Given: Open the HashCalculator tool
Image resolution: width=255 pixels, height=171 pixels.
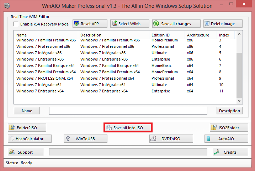Looking at the screenshot, I should tap(30, 138).
